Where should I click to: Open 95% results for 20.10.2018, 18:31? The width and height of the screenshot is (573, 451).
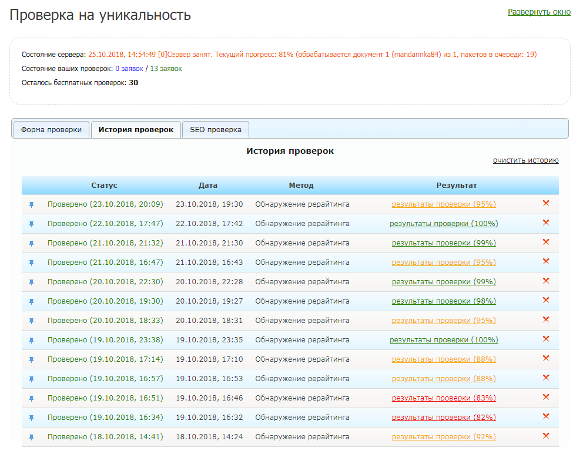[444, 320]
